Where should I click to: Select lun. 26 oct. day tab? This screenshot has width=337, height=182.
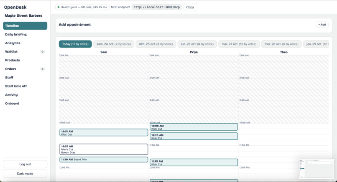click(197, 44)
